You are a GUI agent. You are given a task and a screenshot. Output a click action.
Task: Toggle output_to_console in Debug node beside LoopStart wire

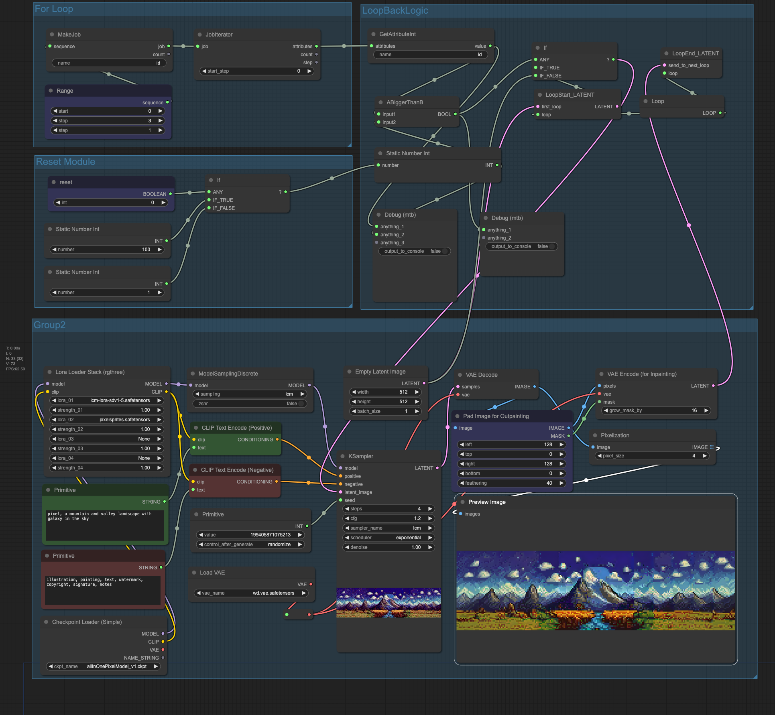click(522, 246)
